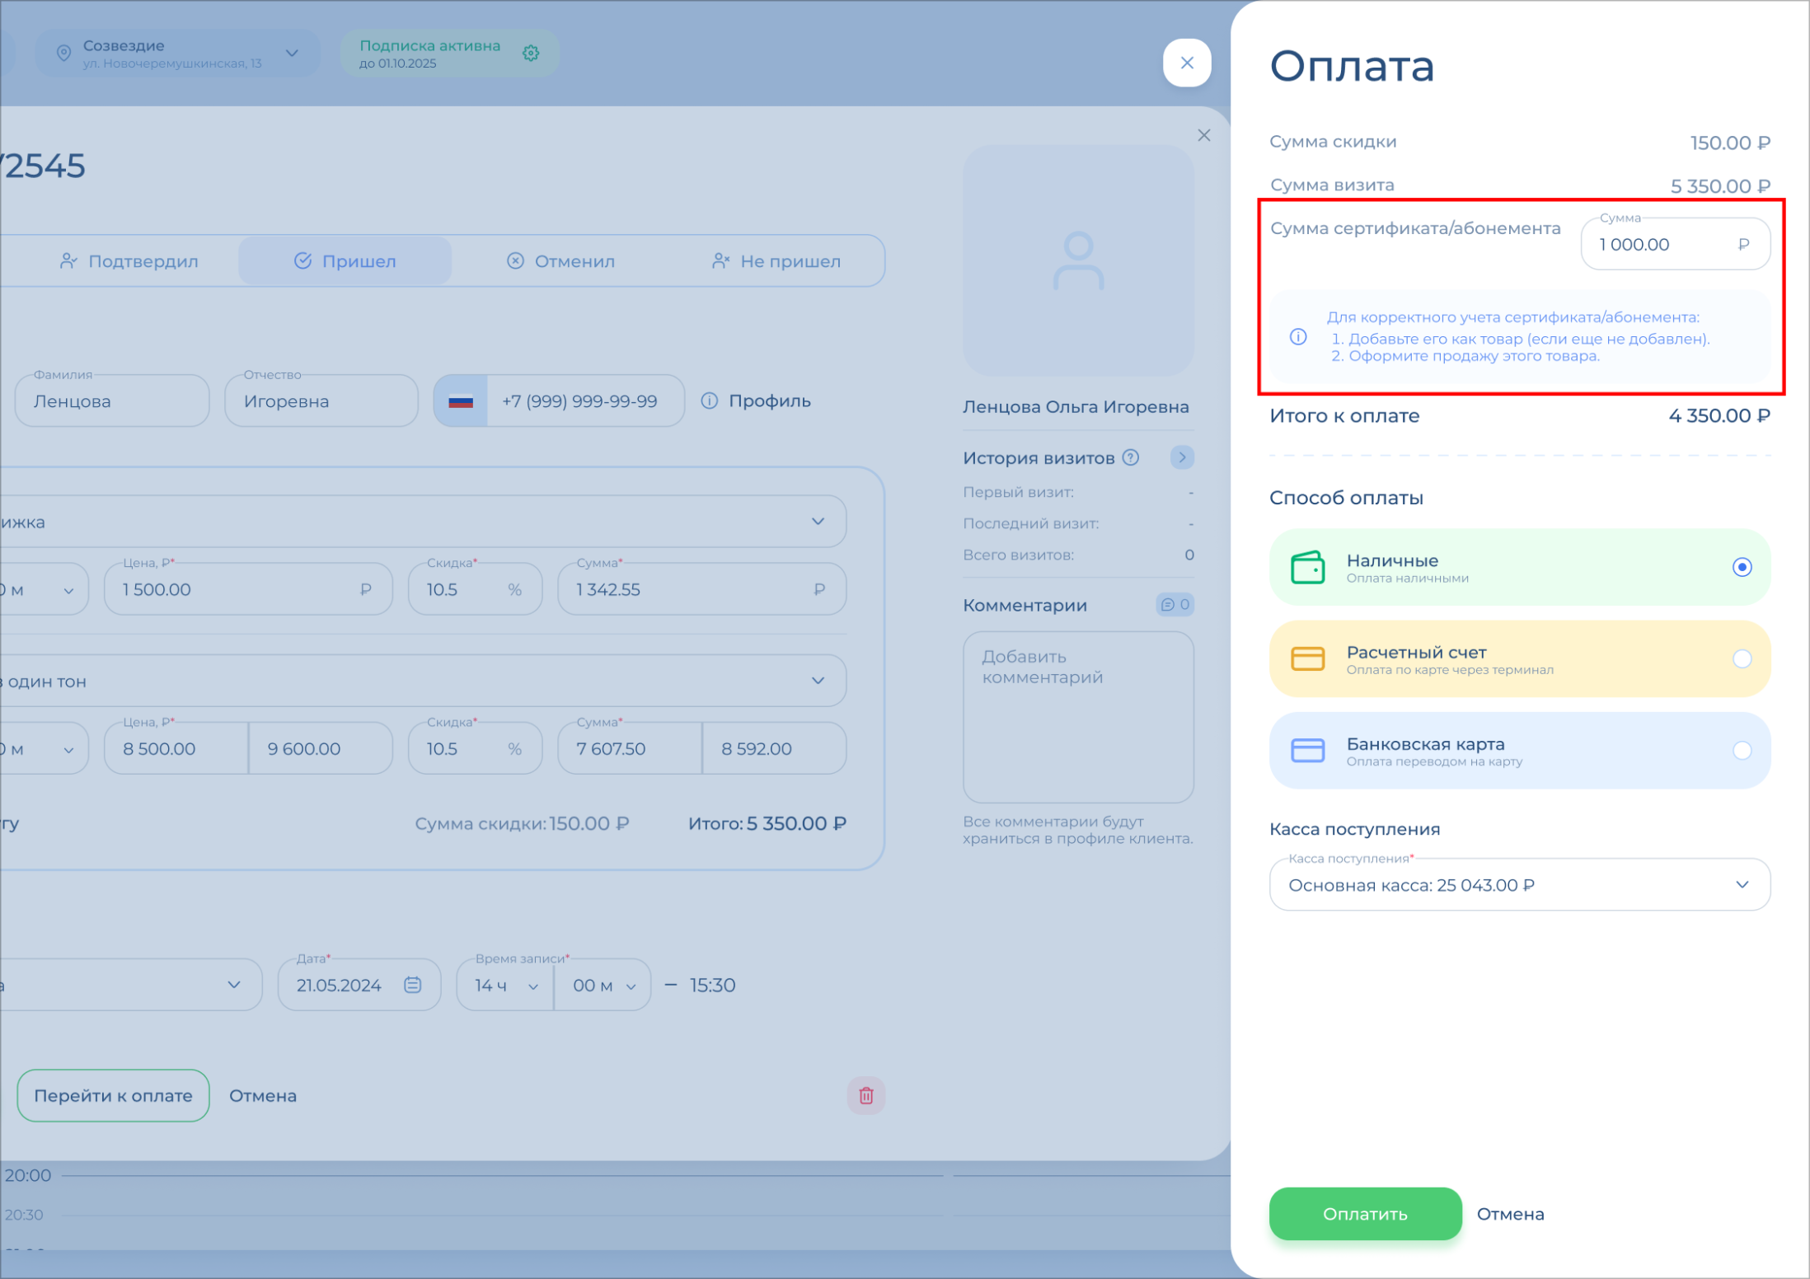This screenshot has height=1279, width=1810.
Task: Select the Расчетный счет payment option
Action: point(1519,658)
